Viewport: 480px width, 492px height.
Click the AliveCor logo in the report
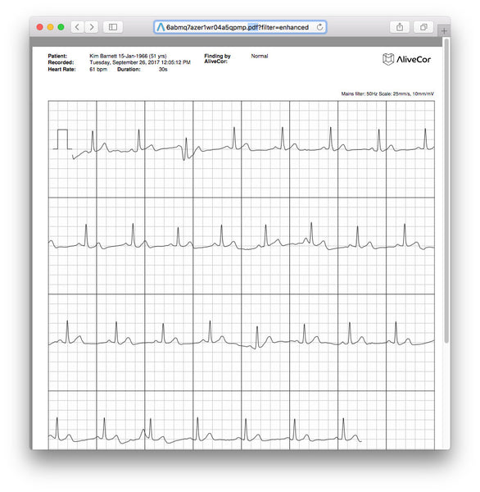point(406,59)
